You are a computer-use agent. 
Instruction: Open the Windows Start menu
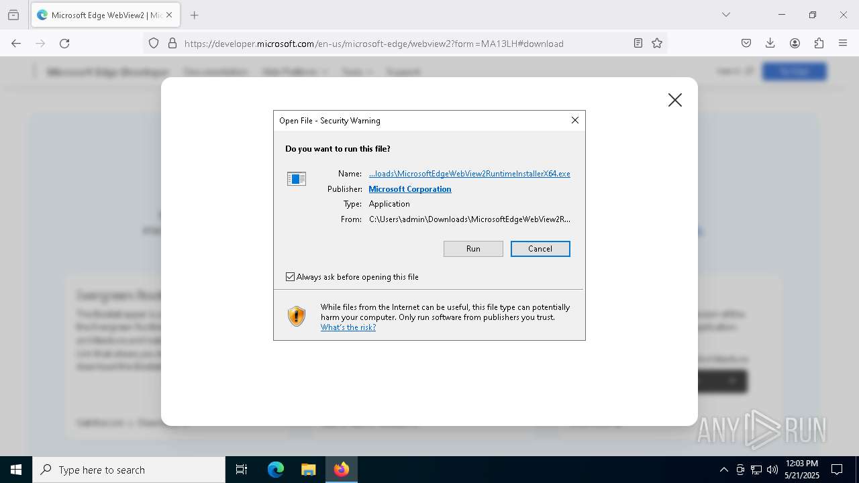16,470
